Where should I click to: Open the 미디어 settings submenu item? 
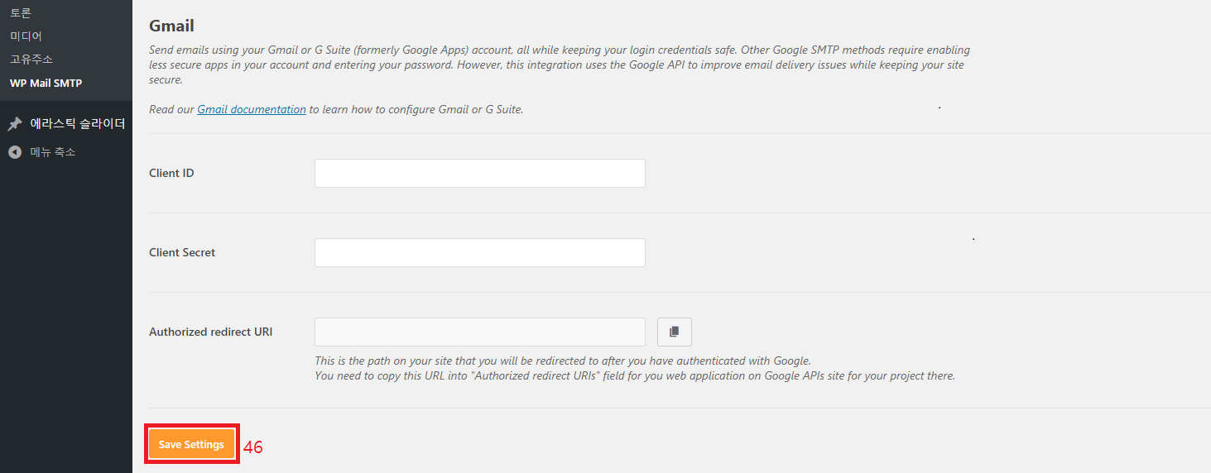(x=26, y=36)
